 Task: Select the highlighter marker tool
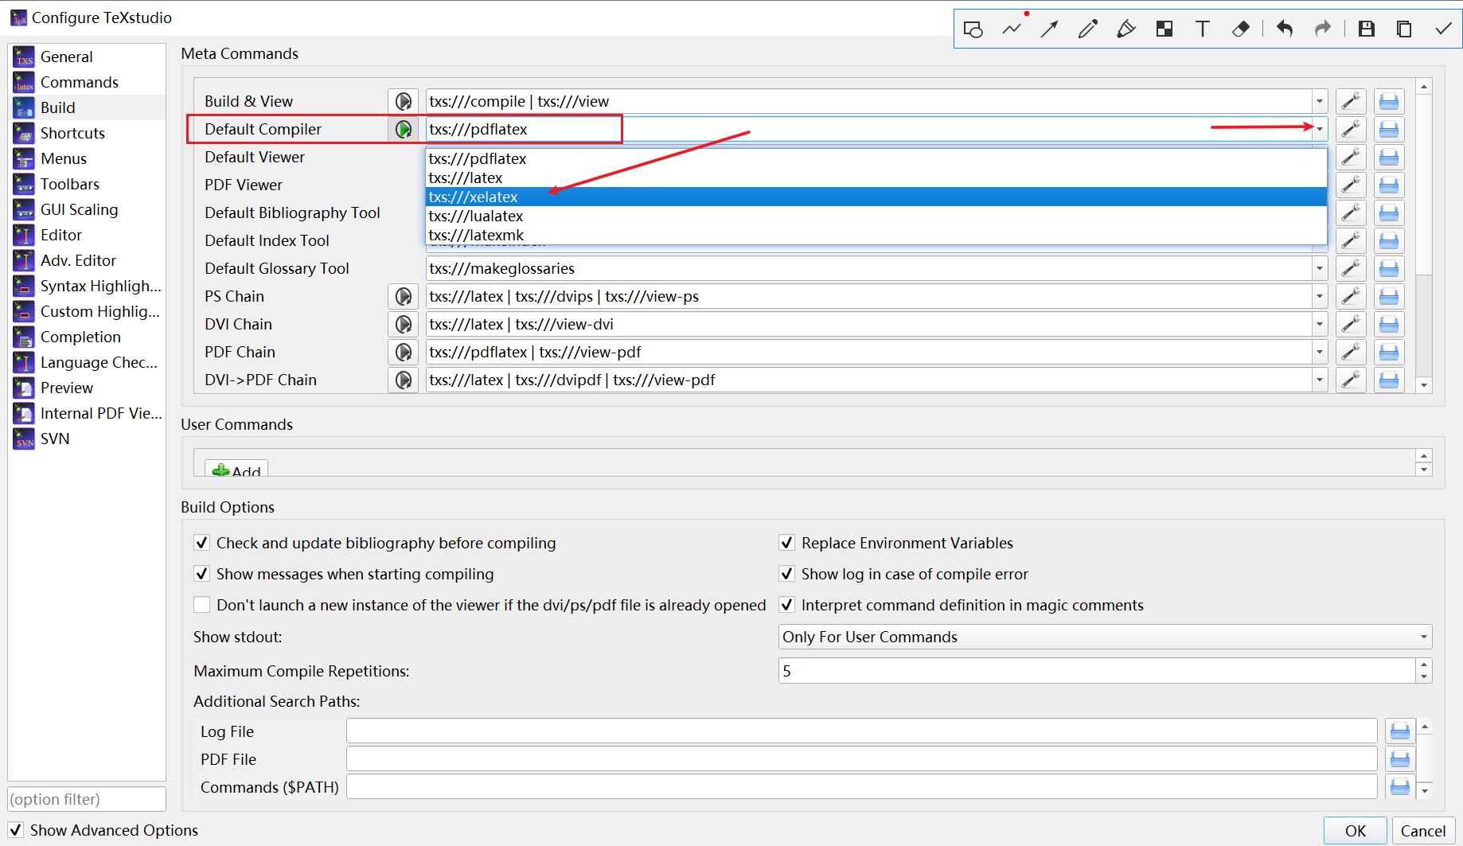(1126, 29)
